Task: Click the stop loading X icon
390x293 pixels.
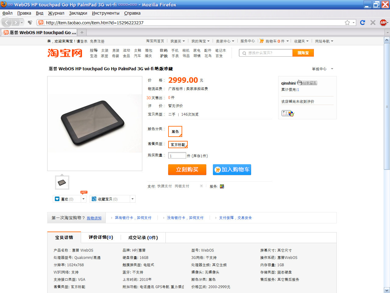Action: coord(373,23)
